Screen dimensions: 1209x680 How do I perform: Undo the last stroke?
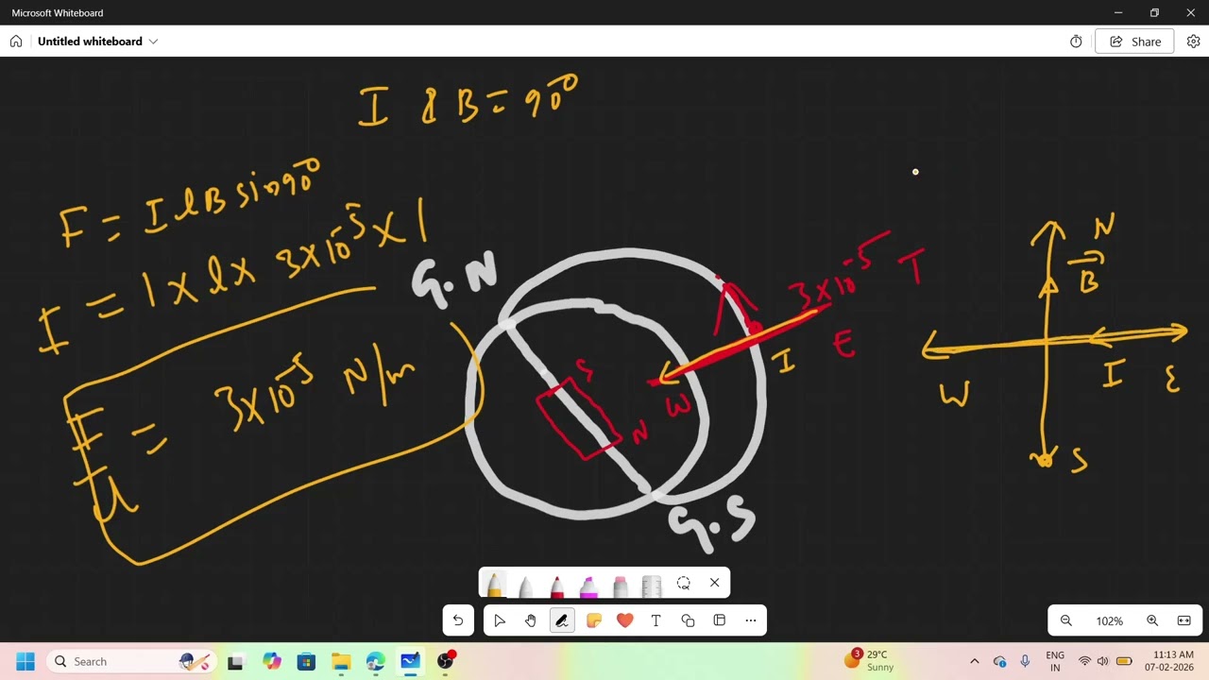pyautogui.click(x=458, y=620)
